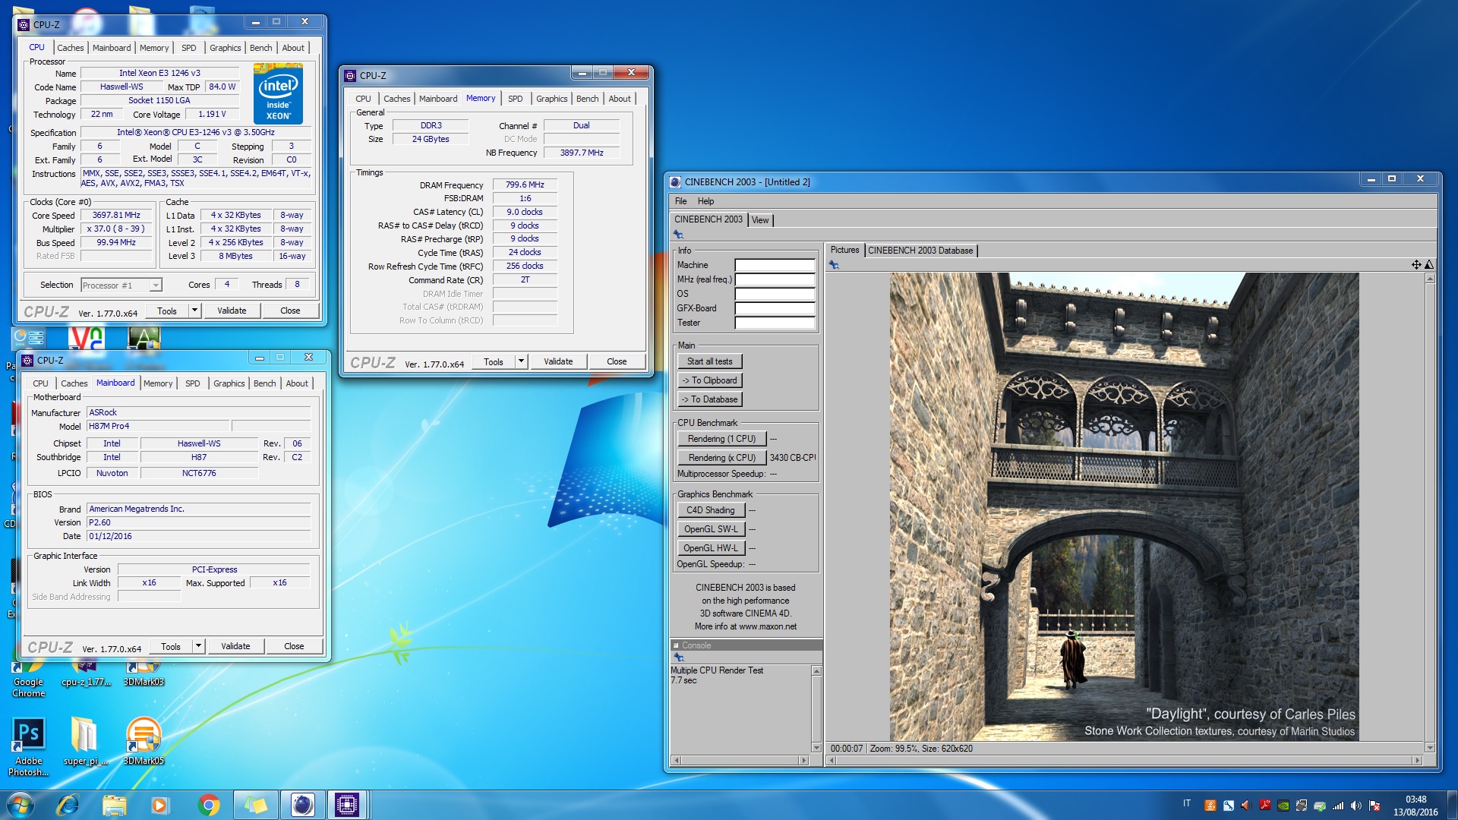Click the Intel Xeon inside logo
Viewport: 1458px width, 820px height.
(x=278, y=94)
